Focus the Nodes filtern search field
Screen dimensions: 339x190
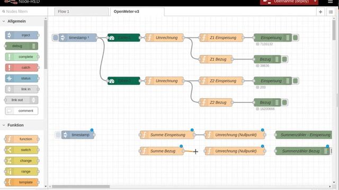coord(24,12)
